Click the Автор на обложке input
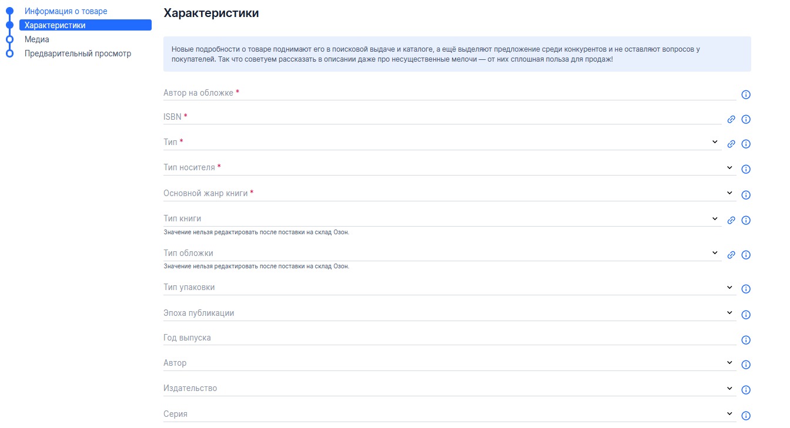790x428 pixels. pos(450,93)
